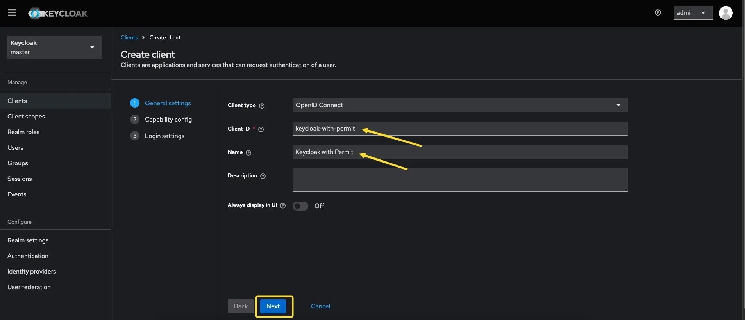Go to Realm settings in sidebar
Screen dimensions: 745x320
28,240
